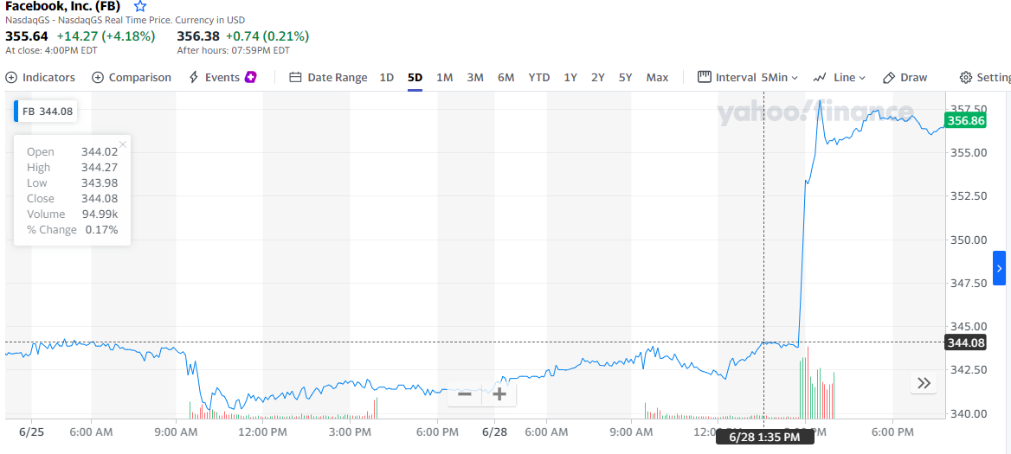Click the current price tag 356.86
The height and width of the screenshot is (454, 1011).
965,120
